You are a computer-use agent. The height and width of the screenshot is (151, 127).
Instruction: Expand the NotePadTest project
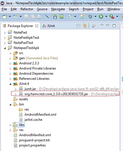(5, 43)
